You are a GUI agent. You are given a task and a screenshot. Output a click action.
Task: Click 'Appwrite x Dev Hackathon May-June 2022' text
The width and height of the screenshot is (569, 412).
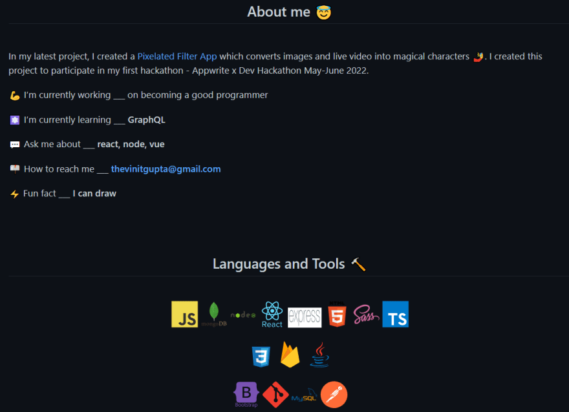(x=279, y=70)
